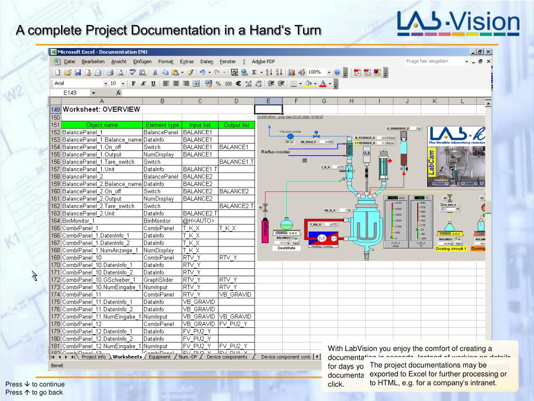Image resolution: width=534 pixels, height=401 pixels.
Task: Switch to the Project info sheet tab
Action: tap(94, 357)
